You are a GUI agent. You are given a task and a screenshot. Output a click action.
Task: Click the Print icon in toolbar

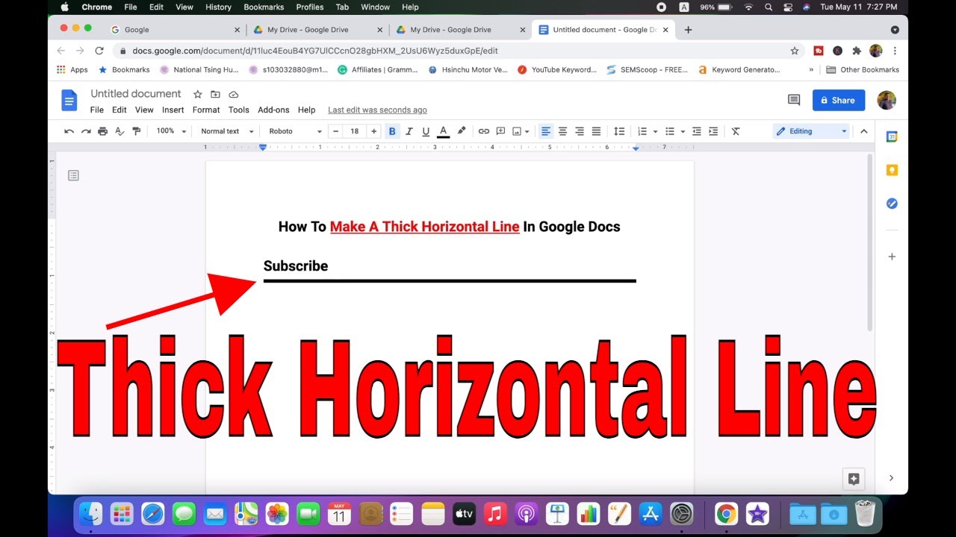(x=102, y=131)
